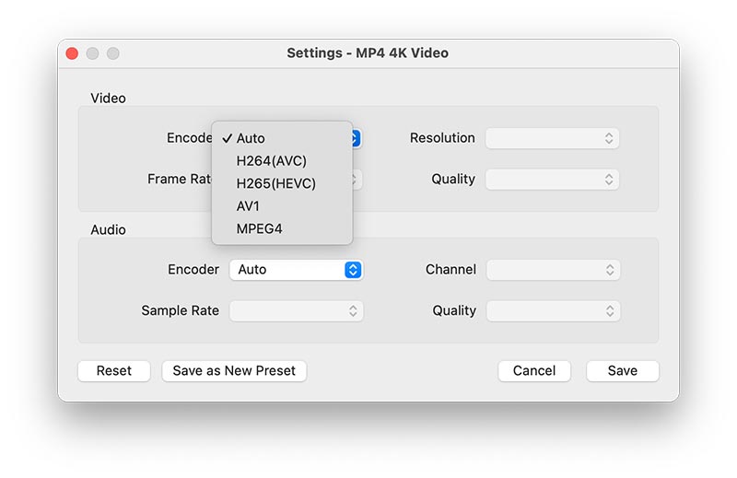
Task: Open the audio Channel dropdown
Action: pyautogui.click(x=554, y=270)
